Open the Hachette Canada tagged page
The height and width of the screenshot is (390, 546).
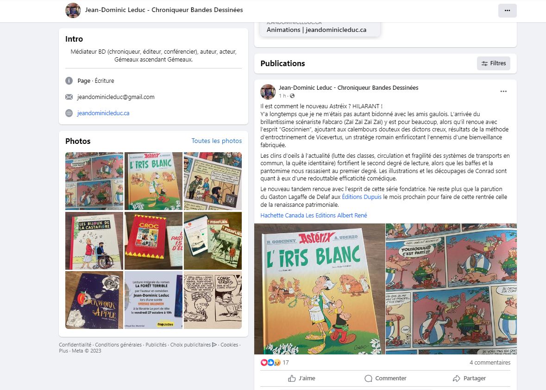(x=282, y=215)
